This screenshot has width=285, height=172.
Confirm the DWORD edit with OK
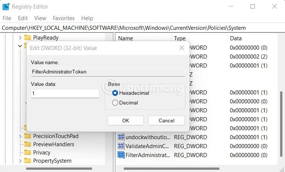click(x=126, y=121)
